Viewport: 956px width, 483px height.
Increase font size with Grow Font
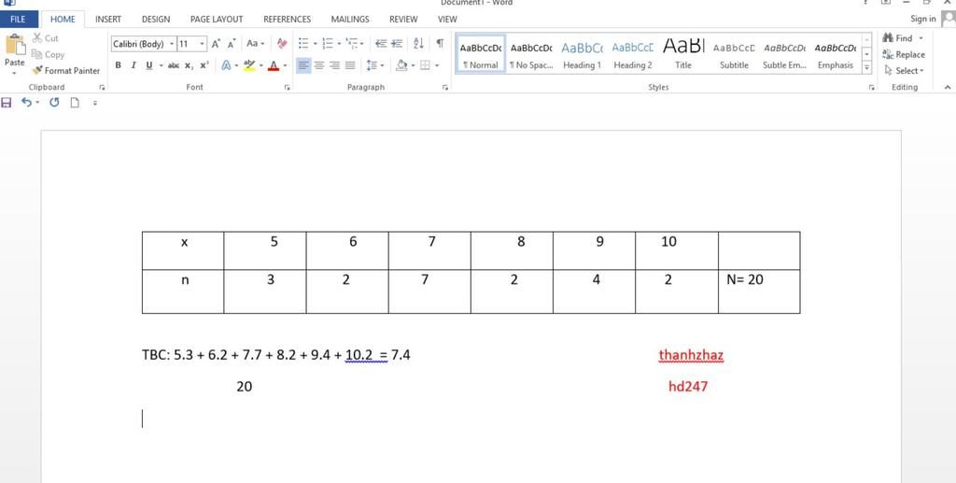point(216,44)
